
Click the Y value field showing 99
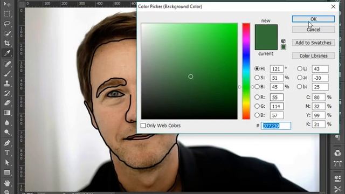pos(319,115)
